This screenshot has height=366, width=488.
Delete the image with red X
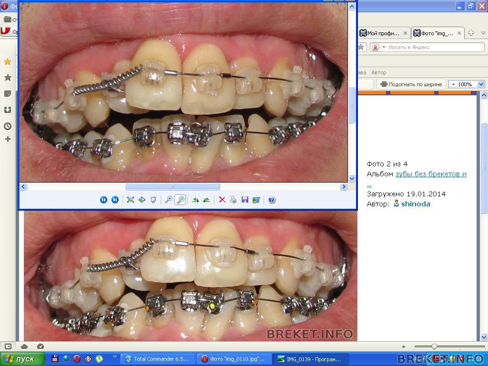tap(222, 200)
